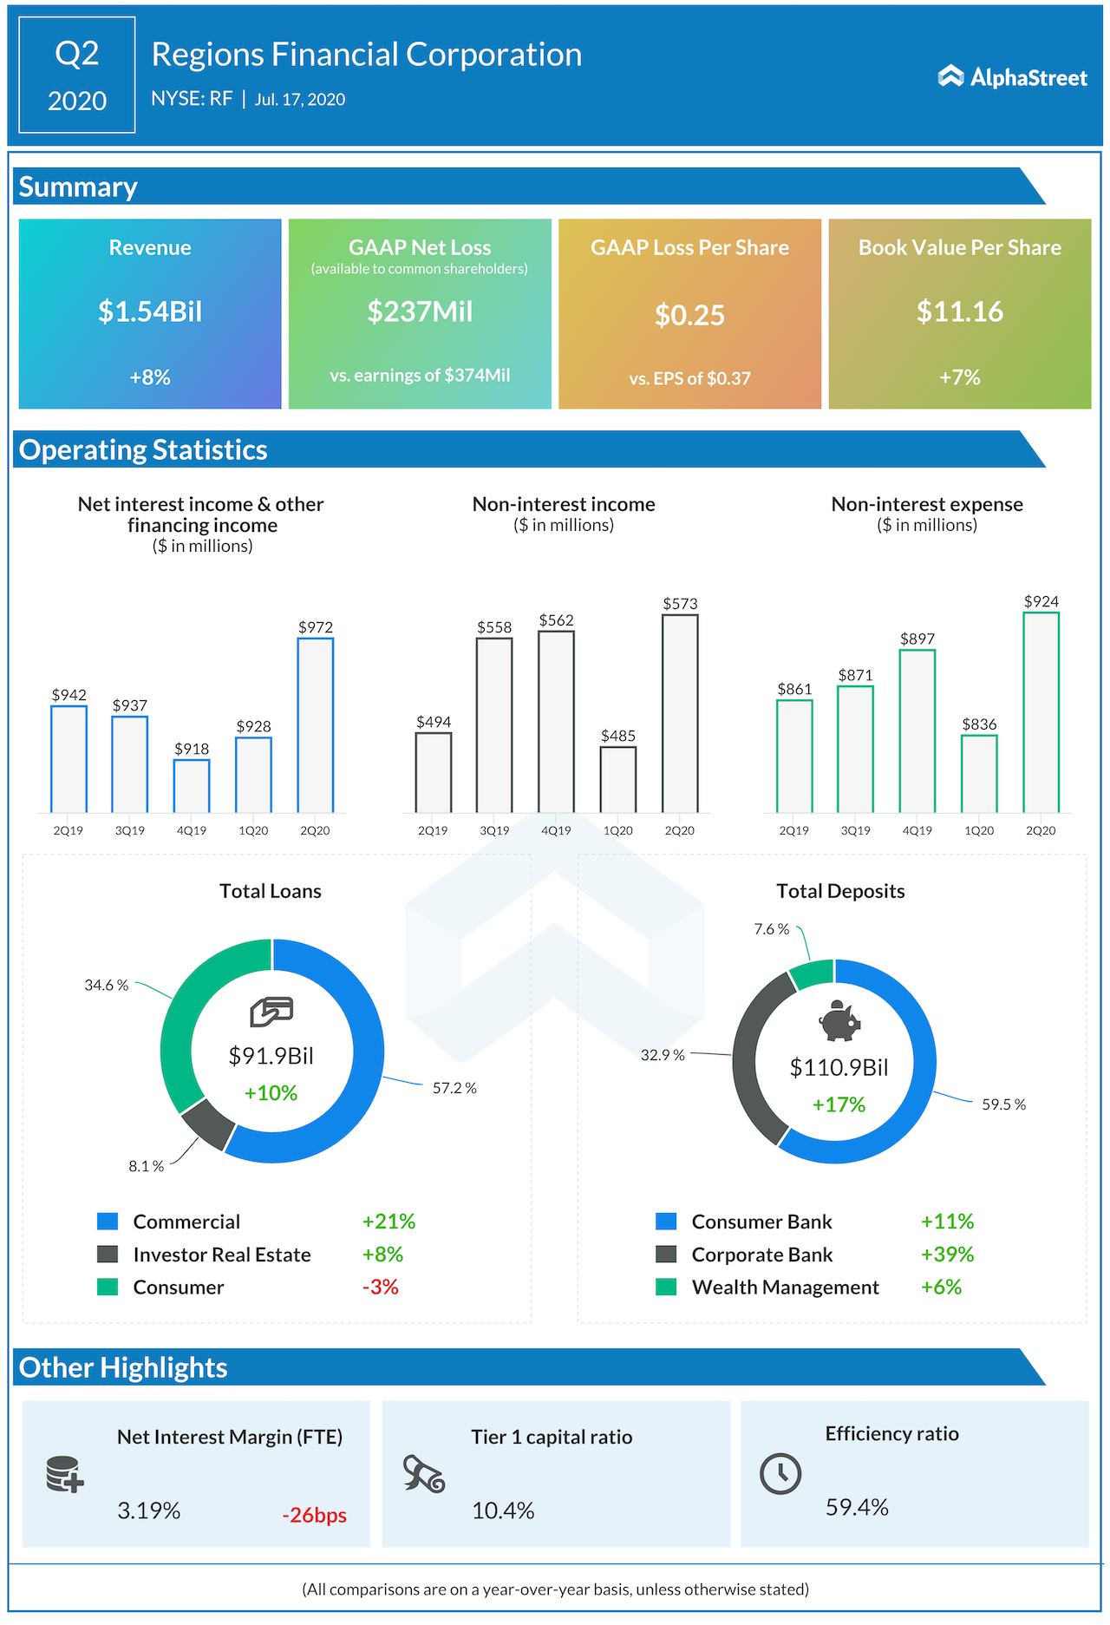
Task: Click the green Wealth Management legend swatch
Action: [666, 1287]
